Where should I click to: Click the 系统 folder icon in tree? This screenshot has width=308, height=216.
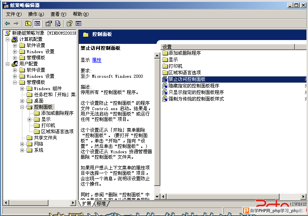29,150
